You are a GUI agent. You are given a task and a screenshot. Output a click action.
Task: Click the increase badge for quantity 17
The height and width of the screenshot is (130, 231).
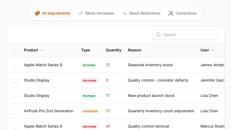(x=89, y=96)
